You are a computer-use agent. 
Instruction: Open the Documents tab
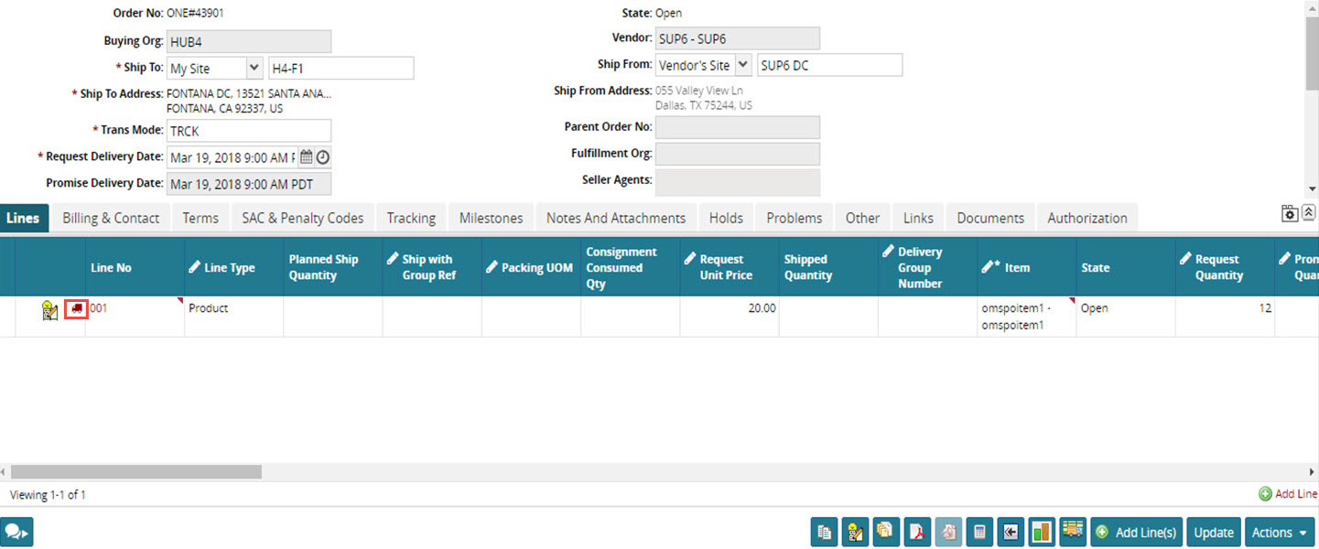point(990,218)
